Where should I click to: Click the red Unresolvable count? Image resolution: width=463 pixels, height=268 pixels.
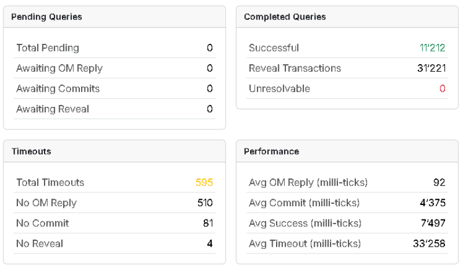click(442, 88)
